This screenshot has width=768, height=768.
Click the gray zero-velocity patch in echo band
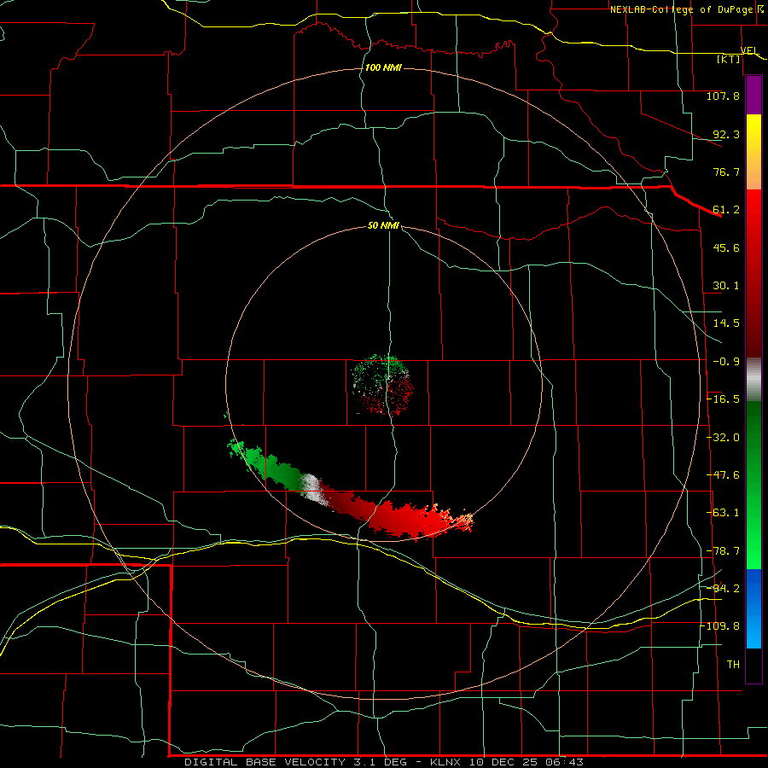click(312, 487)
